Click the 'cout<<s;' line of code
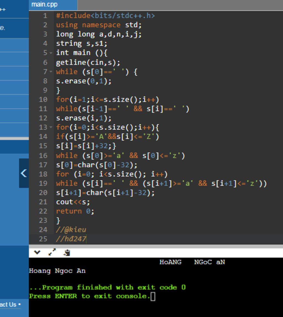Image resolution: width=283 pixels, height=317 pixels. click(x=73, y=202)
